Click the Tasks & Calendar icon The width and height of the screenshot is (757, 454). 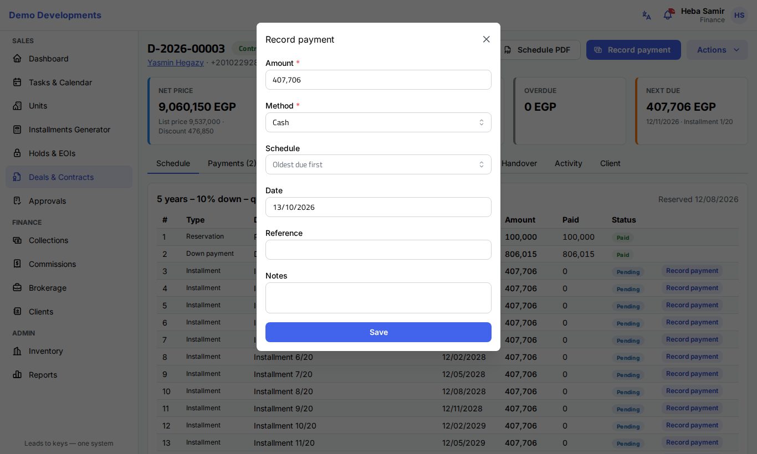(x=17, y=82)
